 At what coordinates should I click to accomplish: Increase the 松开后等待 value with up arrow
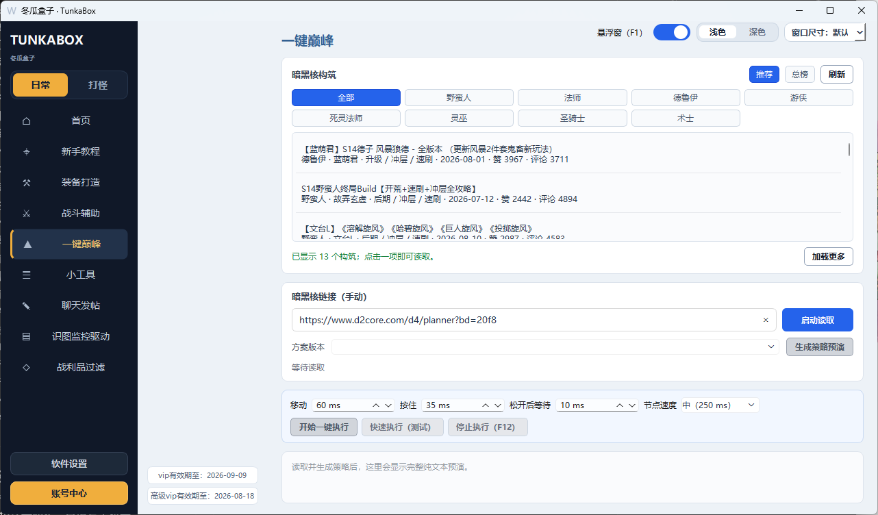(620, 405)
